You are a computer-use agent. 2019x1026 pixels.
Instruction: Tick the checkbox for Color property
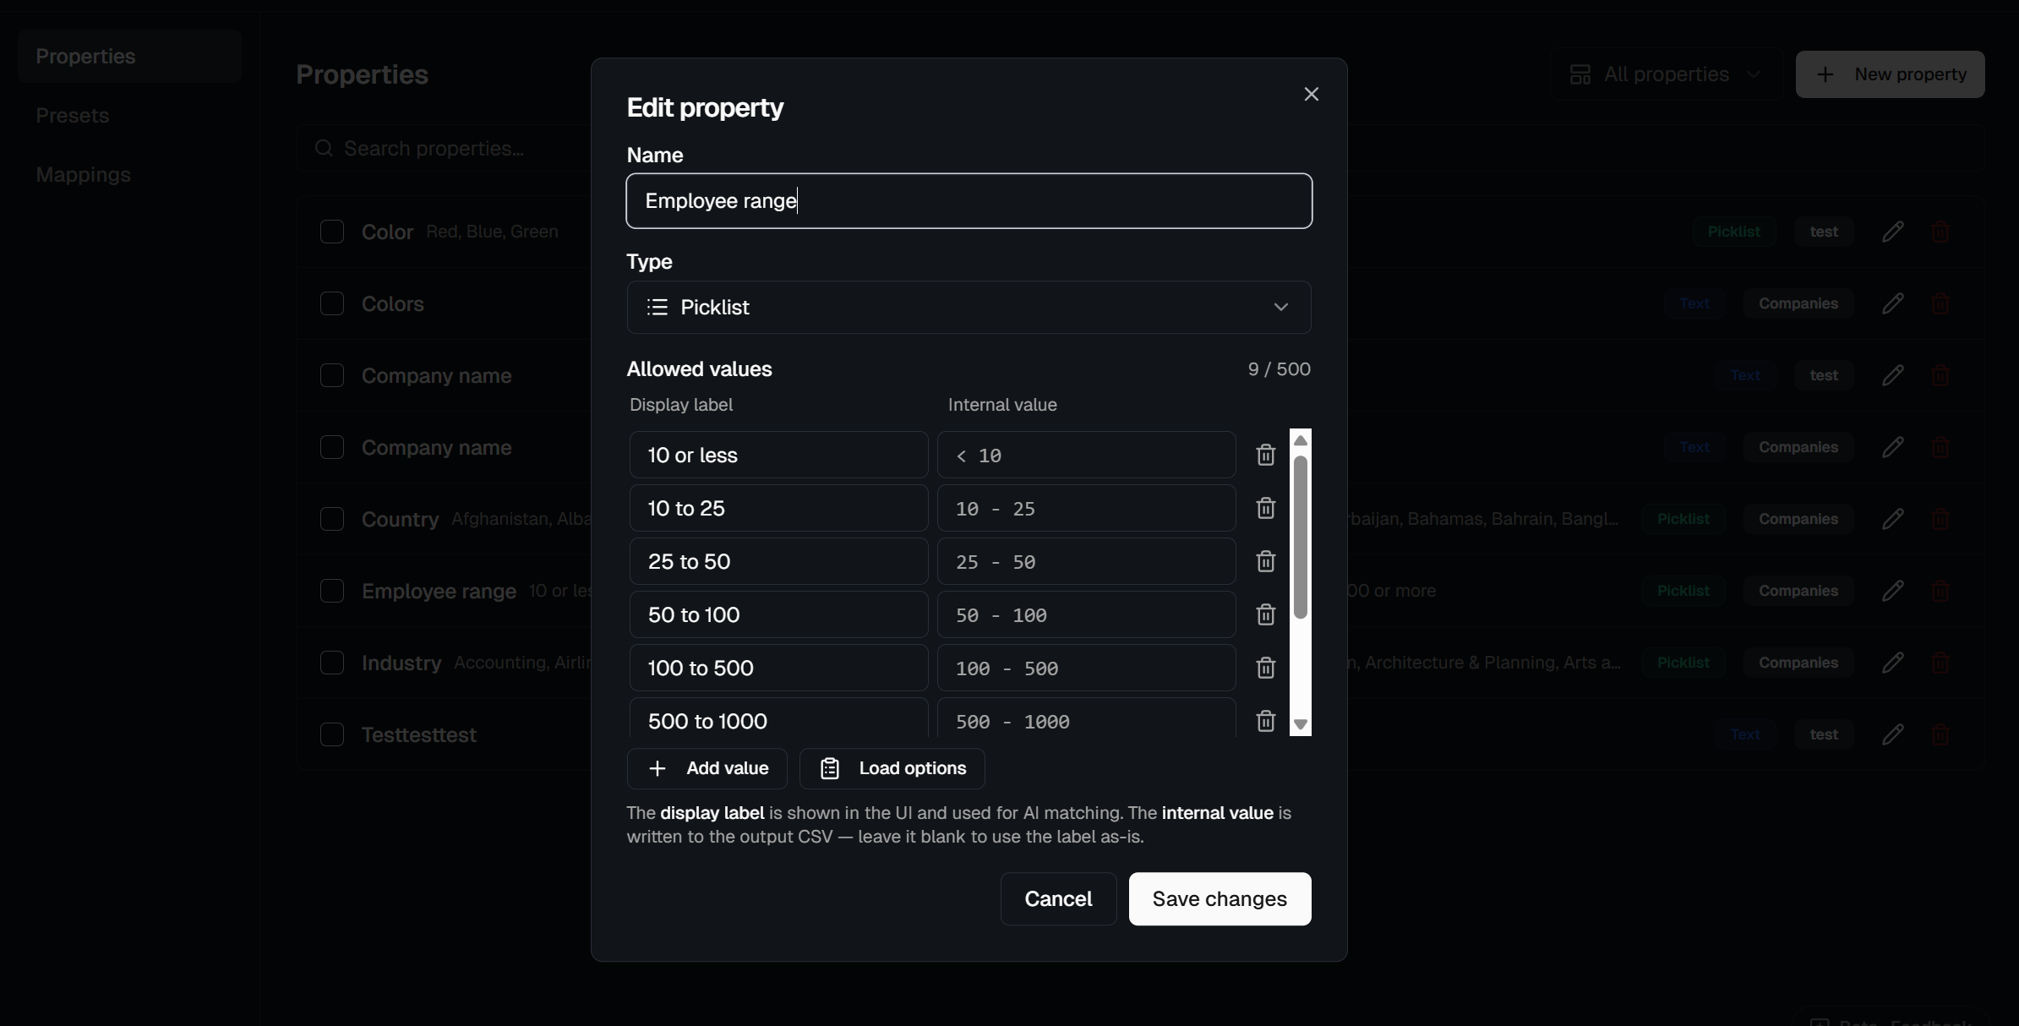(332, 232)
